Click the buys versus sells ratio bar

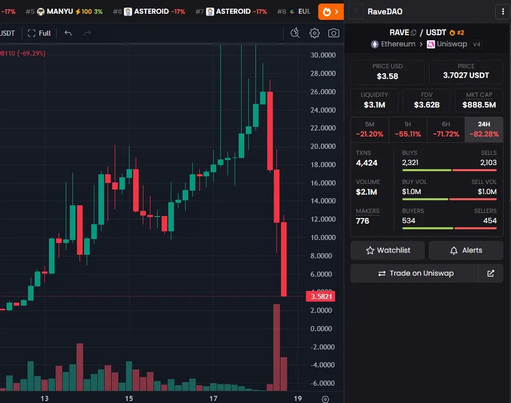(x=449, y=170)
